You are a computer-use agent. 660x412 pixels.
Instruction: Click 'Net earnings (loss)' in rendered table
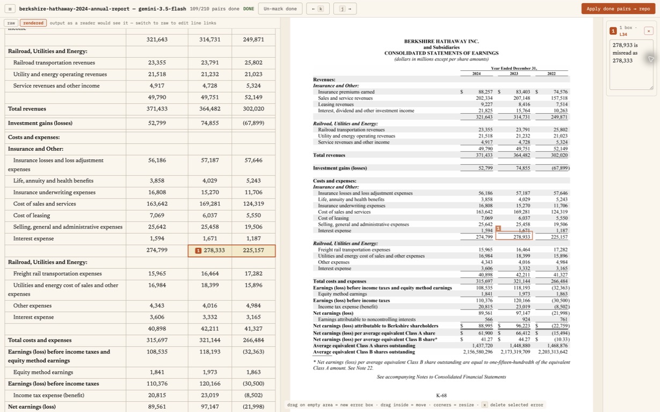pos(32,407)
